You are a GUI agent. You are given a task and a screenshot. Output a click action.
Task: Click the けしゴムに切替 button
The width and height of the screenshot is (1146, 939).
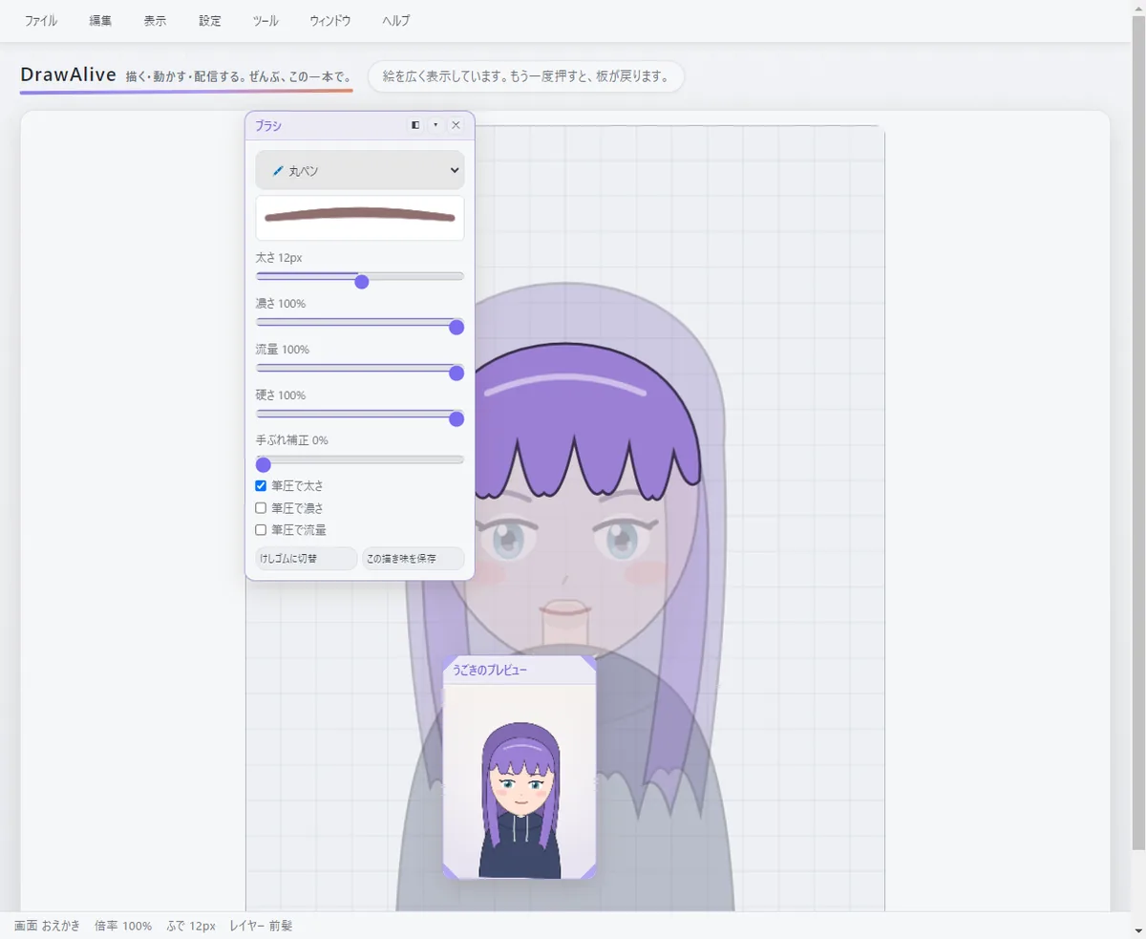tap(307, 558)
